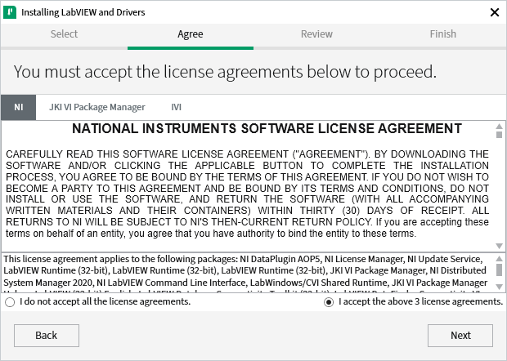Switch to the NI license tab
This screenshot has width=507, height=361.
pyautogui.click(x=19, y=107)
